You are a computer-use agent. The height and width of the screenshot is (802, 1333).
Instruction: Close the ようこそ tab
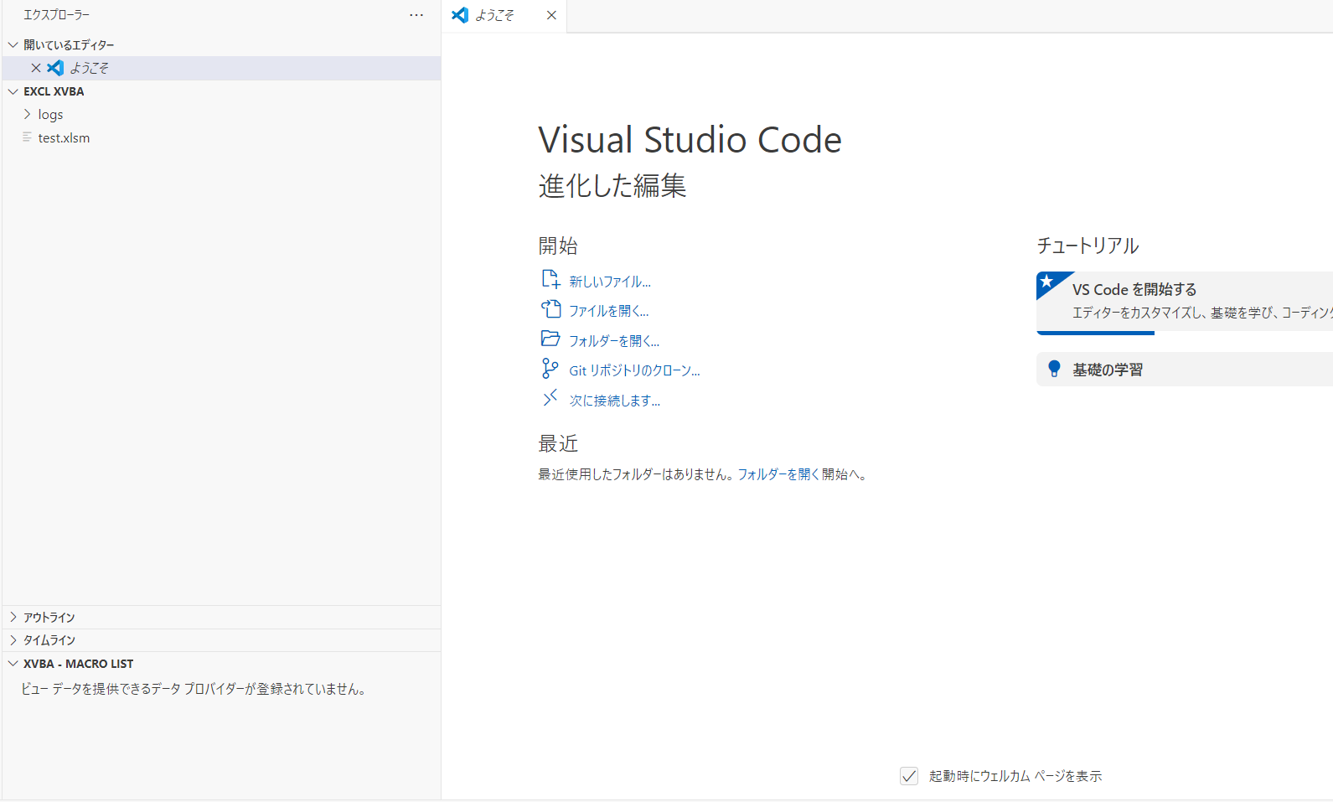click(x=551, y=15)
